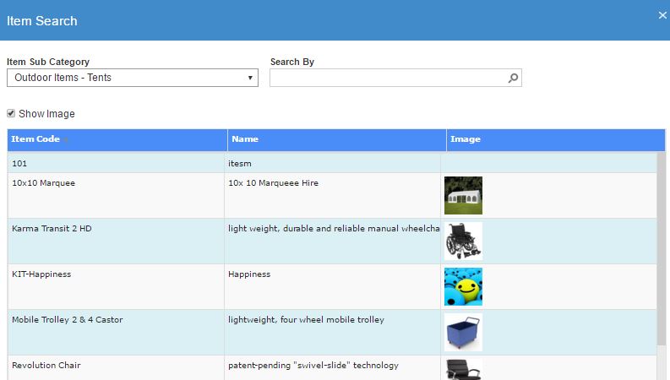Image resolution: width=670 pixels, height=380 pixels.
Task: Click the blue mobile trolley image
Action: 463,332
